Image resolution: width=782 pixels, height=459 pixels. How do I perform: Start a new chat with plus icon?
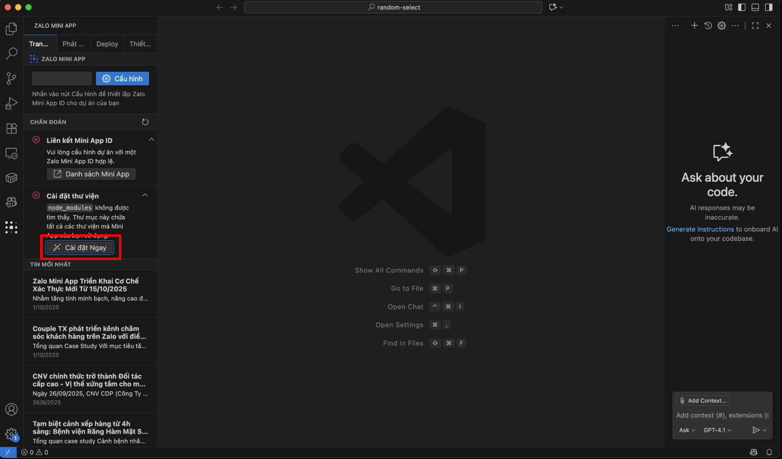[694, 26]
